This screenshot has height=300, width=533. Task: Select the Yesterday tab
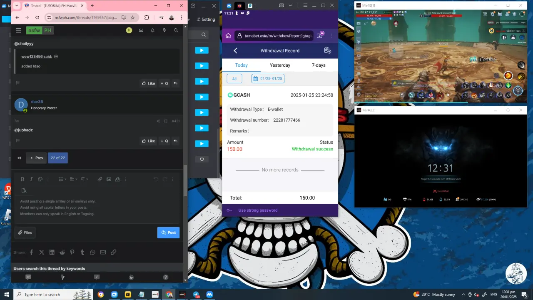click(x=280, y=65)
